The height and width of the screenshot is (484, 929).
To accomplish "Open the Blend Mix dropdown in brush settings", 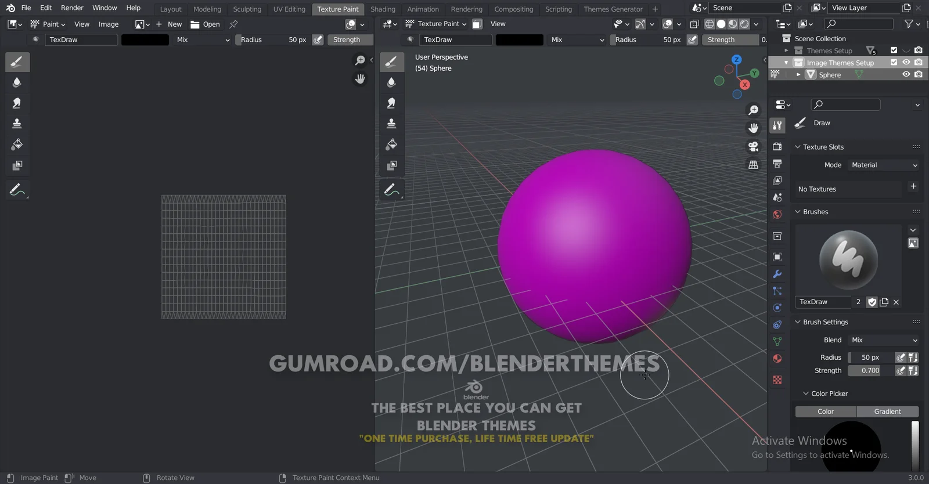I will pos(884,340).
